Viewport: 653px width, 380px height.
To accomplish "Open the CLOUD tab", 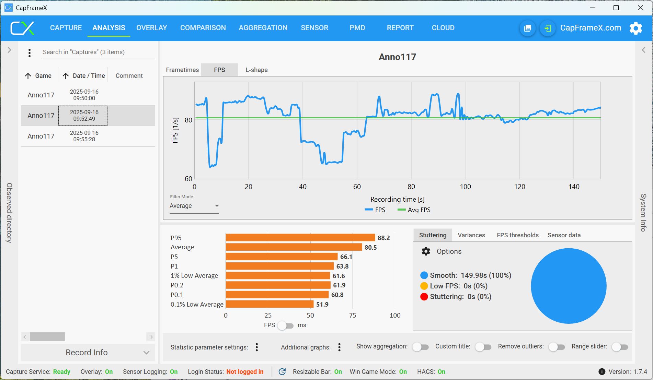I will [x=443, y=28].
